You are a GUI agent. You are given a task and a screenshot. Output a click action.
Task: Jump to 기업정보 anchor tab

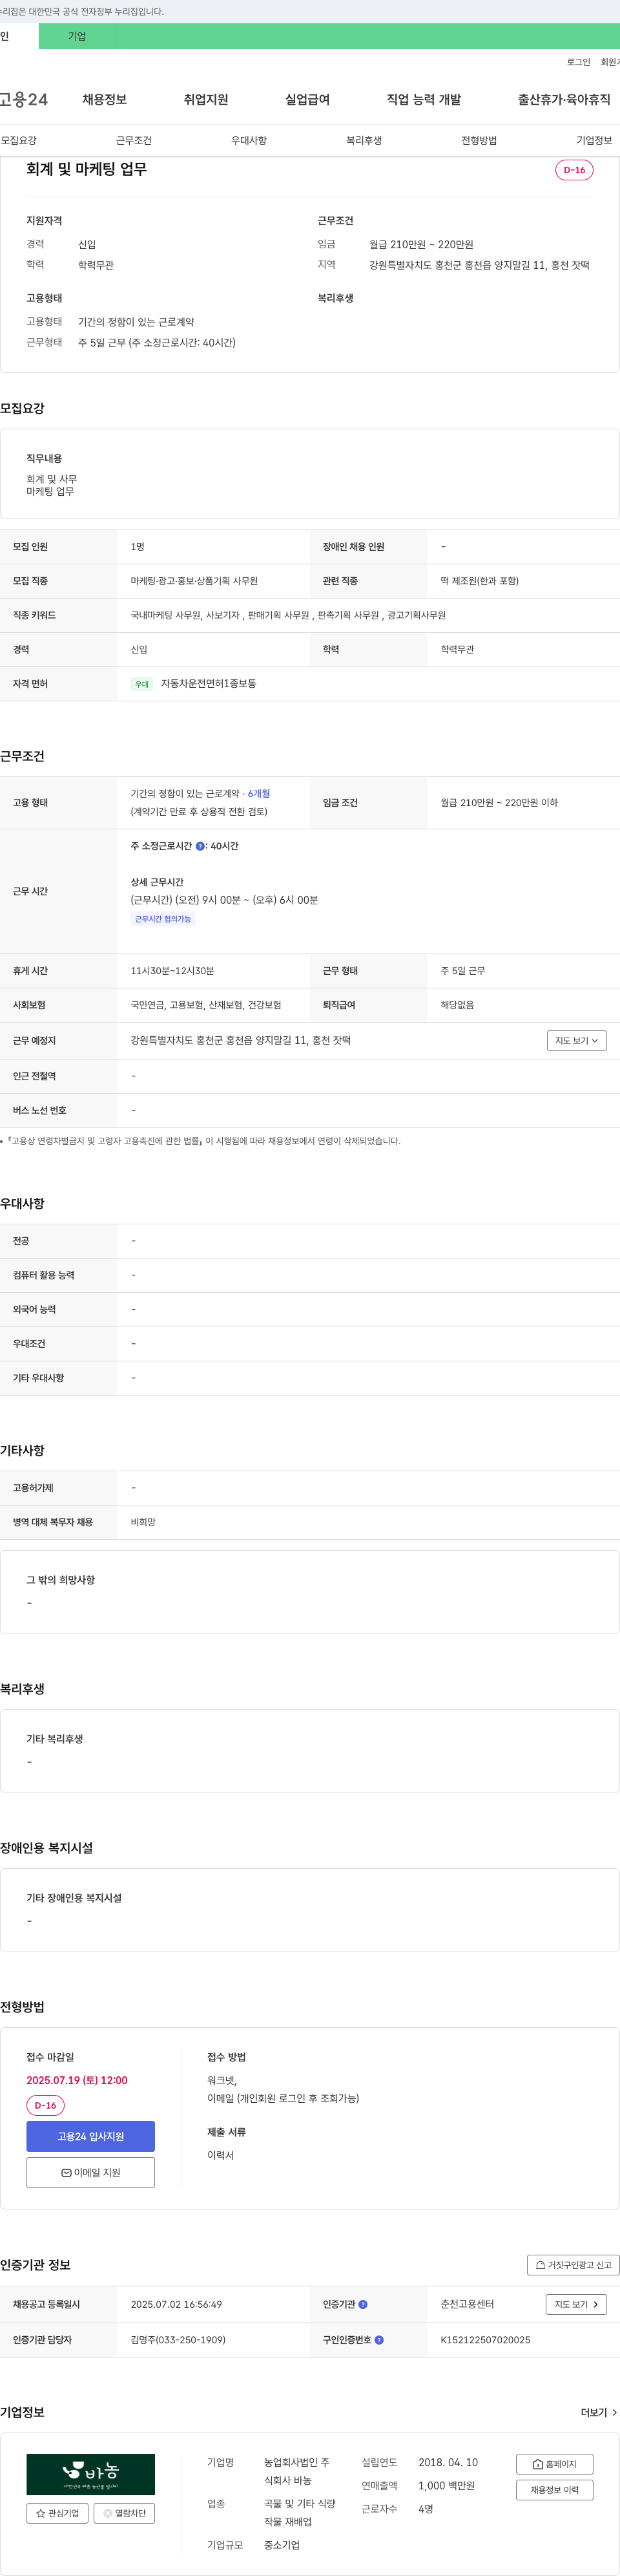click(x=594, y=141)
